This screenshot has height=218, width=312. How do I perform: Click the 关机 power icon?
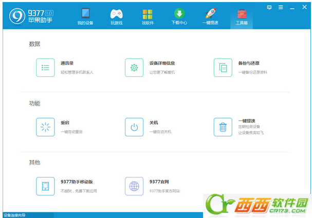pyautogui.click(x=134, y=127)
